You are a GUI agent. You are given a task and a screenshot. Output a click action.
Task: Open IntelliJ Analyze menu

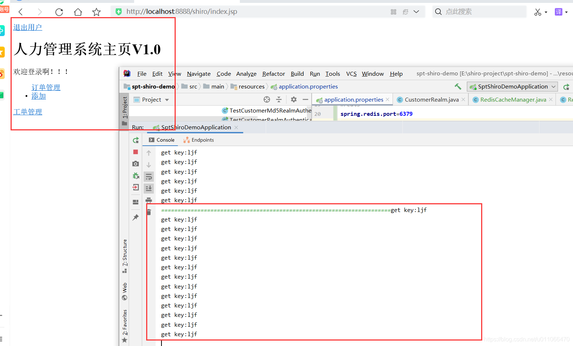pos(246,74)
